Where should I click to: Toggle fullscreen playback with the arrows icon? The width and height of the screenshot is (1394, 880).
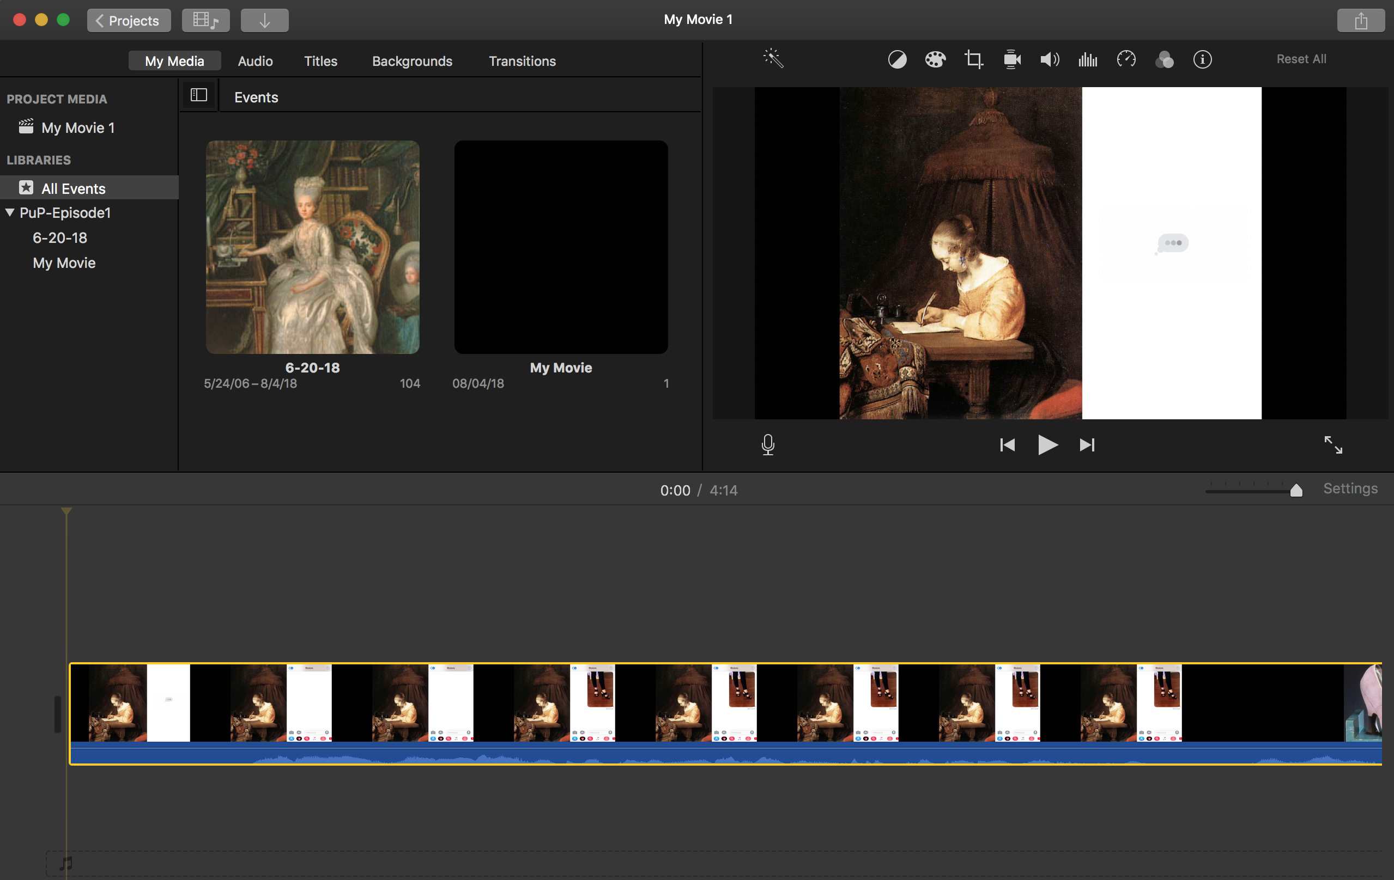pyautogui.click(x=1332, y=444)
